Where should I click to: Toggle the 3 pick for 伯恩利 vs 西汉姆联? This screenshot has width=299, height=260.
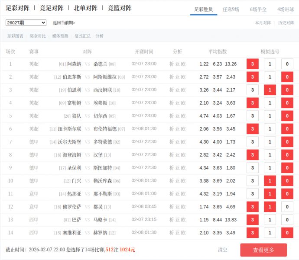[252, 90]
